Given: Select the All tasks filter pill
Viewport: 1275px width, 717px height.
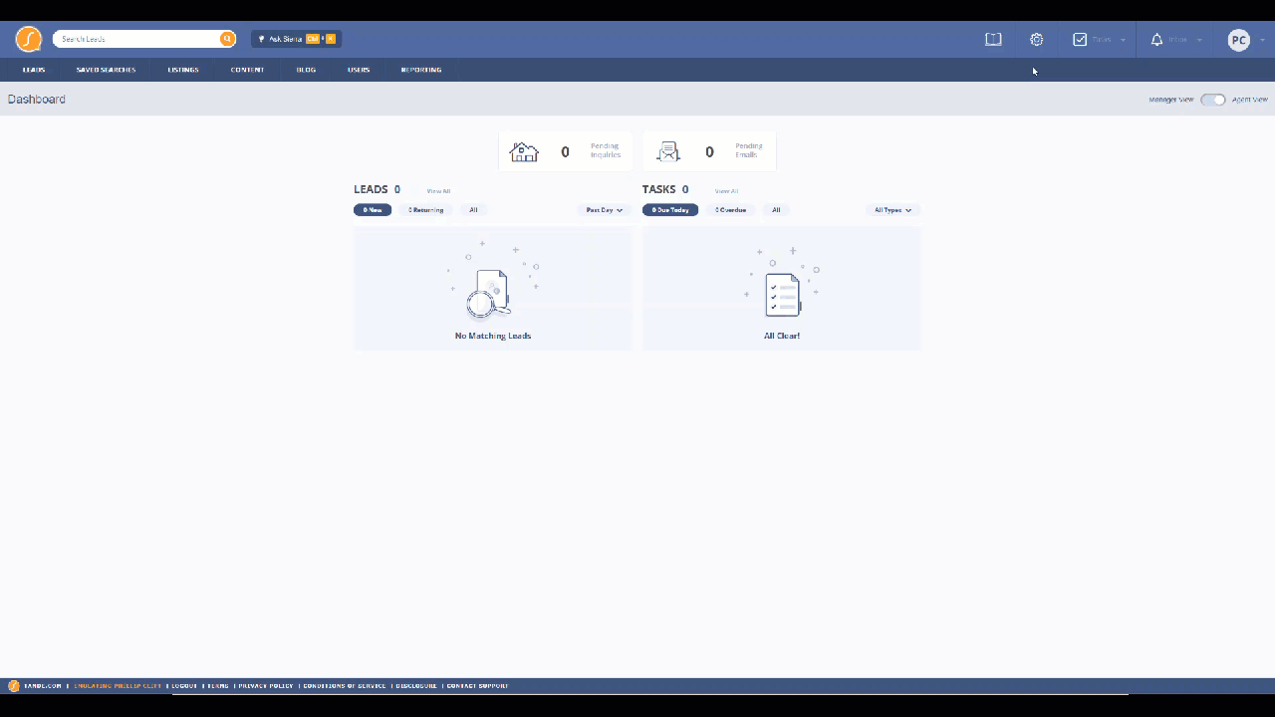Looking at the screenshot, I should [x=777, y=210].
